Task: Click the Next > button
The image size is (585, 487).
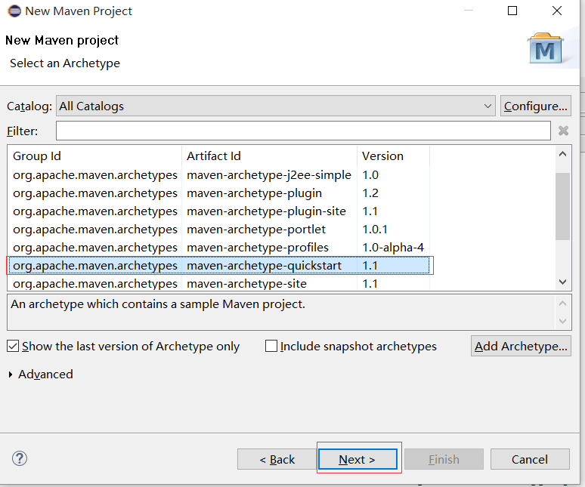Action: [357, 459]
